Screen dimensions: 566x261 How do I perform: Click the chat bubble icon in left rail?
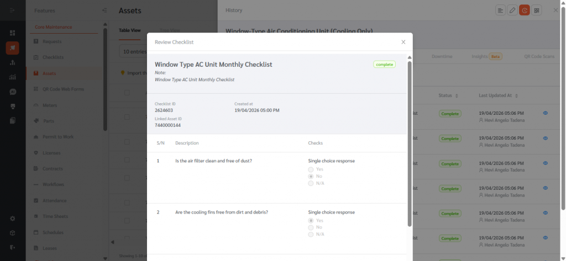pyautogui.click(x=12, y=92)
